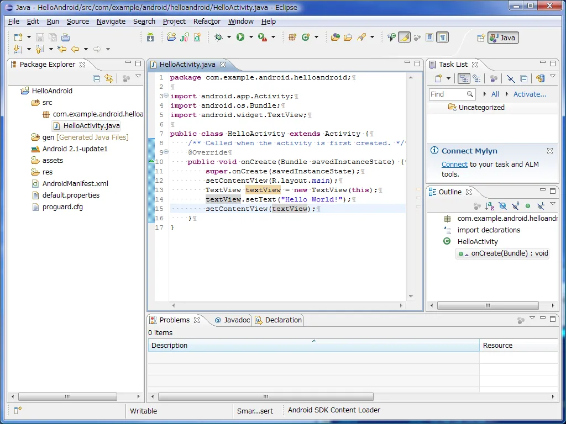Click the All link in Task List
The height and width of the screenshot is (424, 566).
coord(495,94)
